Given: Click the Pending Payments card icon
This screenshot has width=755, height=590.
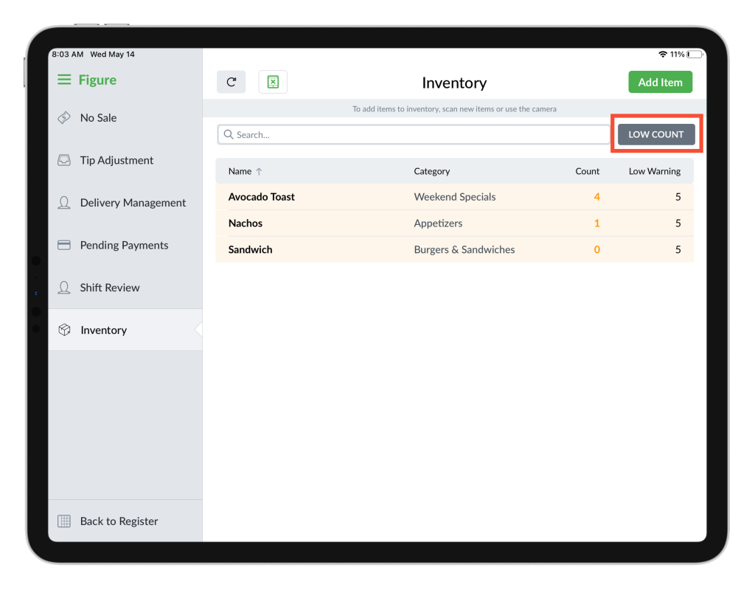Looking at the screenshot, I should [64, 245].
